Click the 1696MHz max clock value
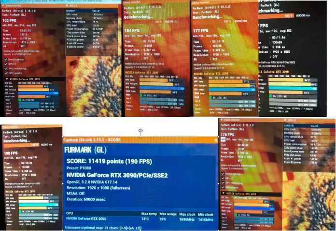This screenshot has width=336, height=231. (187, 219)
